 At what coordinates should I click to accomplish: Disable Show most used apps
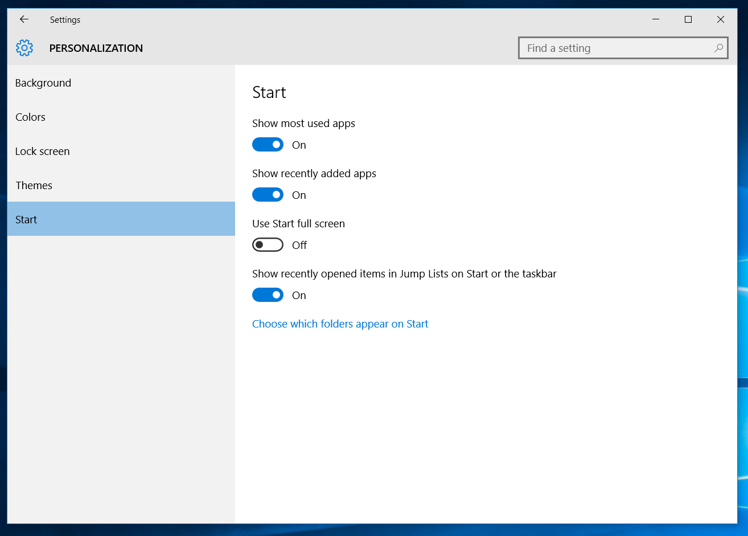tap(268, 145)
